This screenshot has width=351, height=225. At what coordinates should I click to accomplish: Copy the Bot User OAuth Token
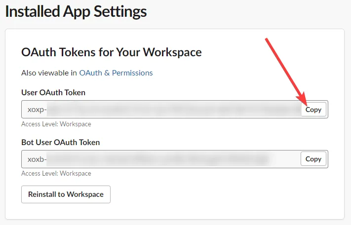tap(313, 159)
